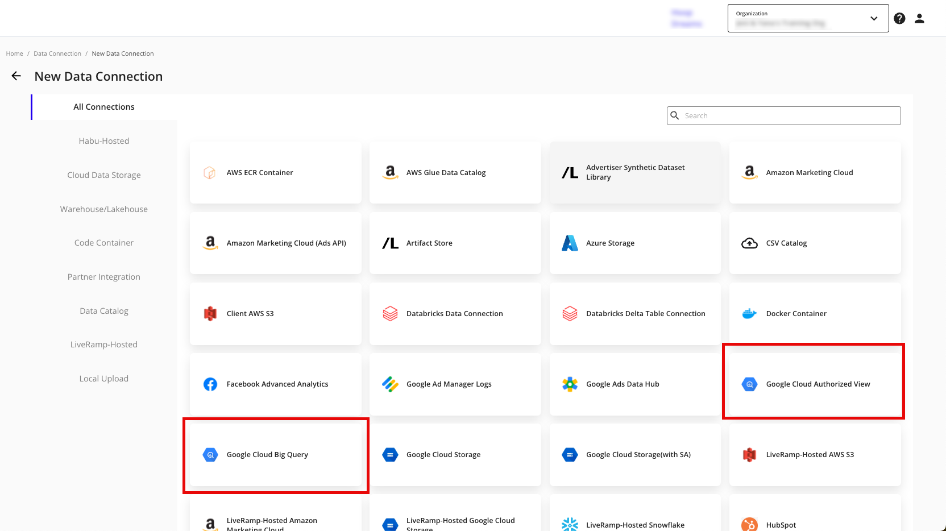Click the Facebook logo icon
The image size is (946, 531).
(210, 384)
